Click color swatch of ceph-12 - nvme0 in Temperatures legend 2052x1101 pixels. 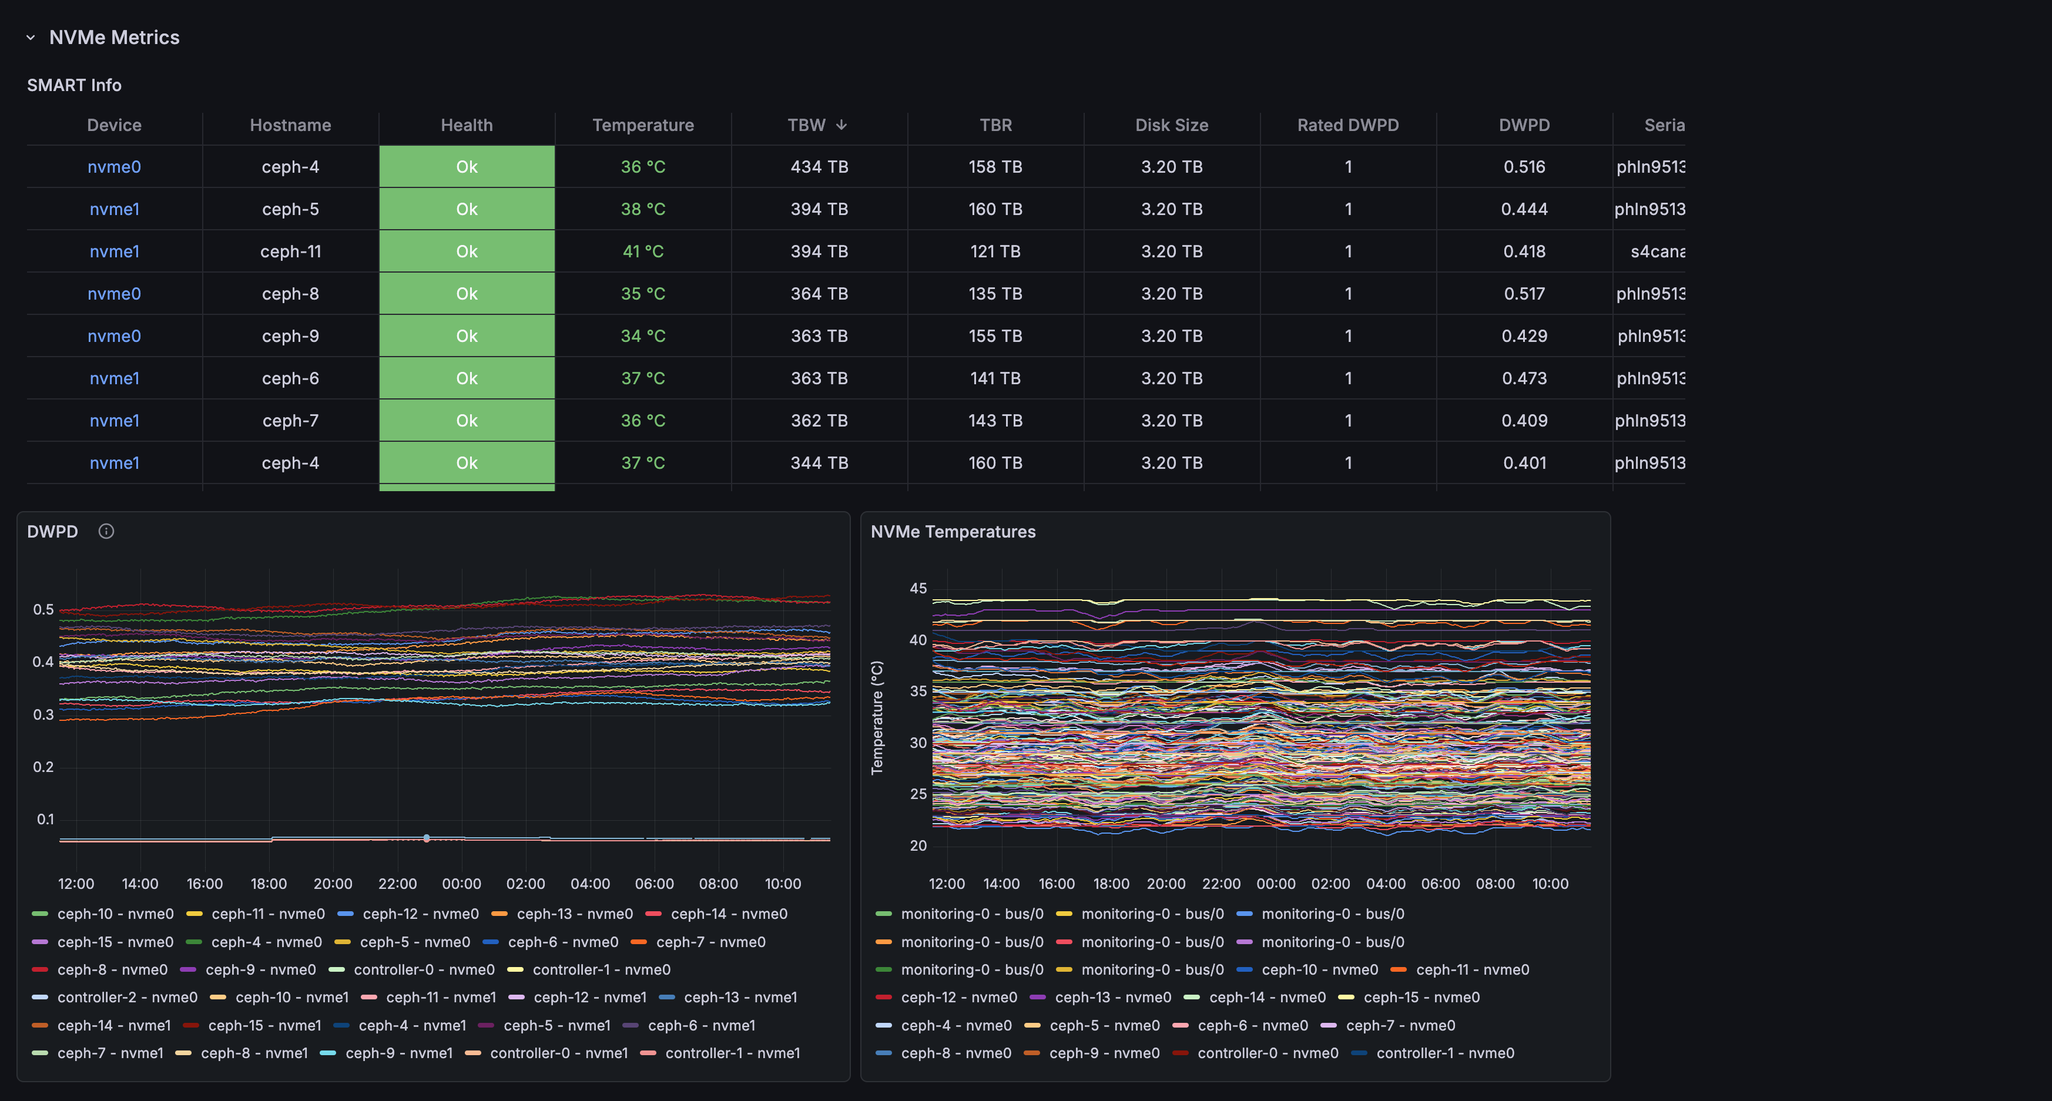click(x=883, y=996)
